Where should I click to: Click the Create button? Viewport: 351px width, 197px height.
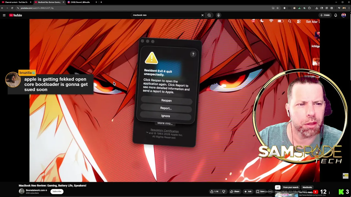pos(325,15)
